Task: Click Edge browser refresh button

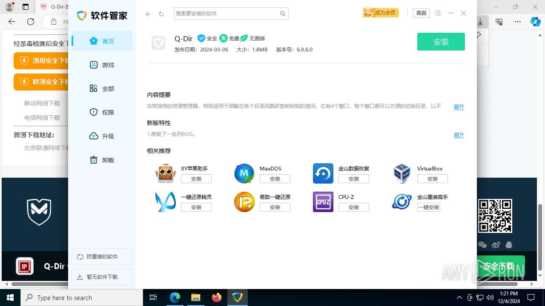Action: [31, 22]
